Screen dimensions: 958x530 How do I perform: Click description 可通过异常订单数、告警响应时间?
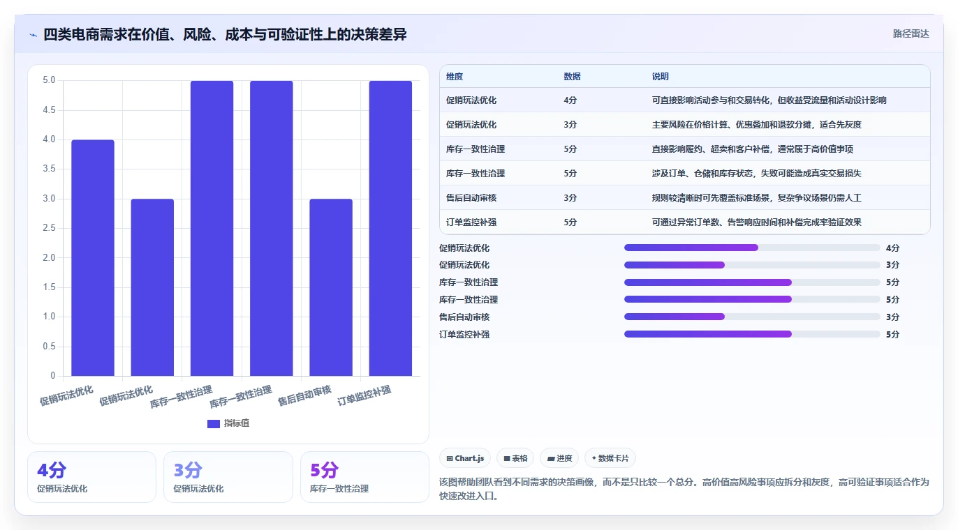pos(757,222)
